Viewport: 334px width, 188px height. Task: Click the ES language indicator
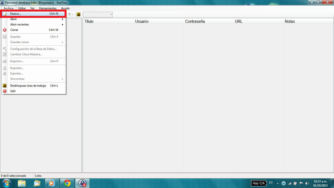coord(271,183)
